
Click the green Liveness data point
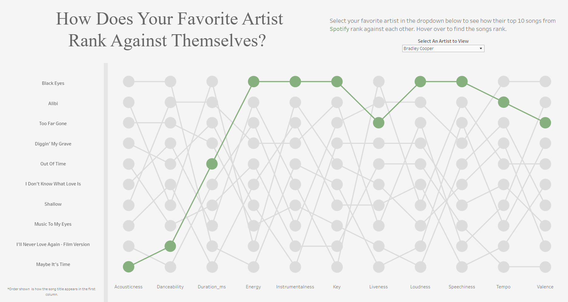pyautogui.click(x=379, y=123)
